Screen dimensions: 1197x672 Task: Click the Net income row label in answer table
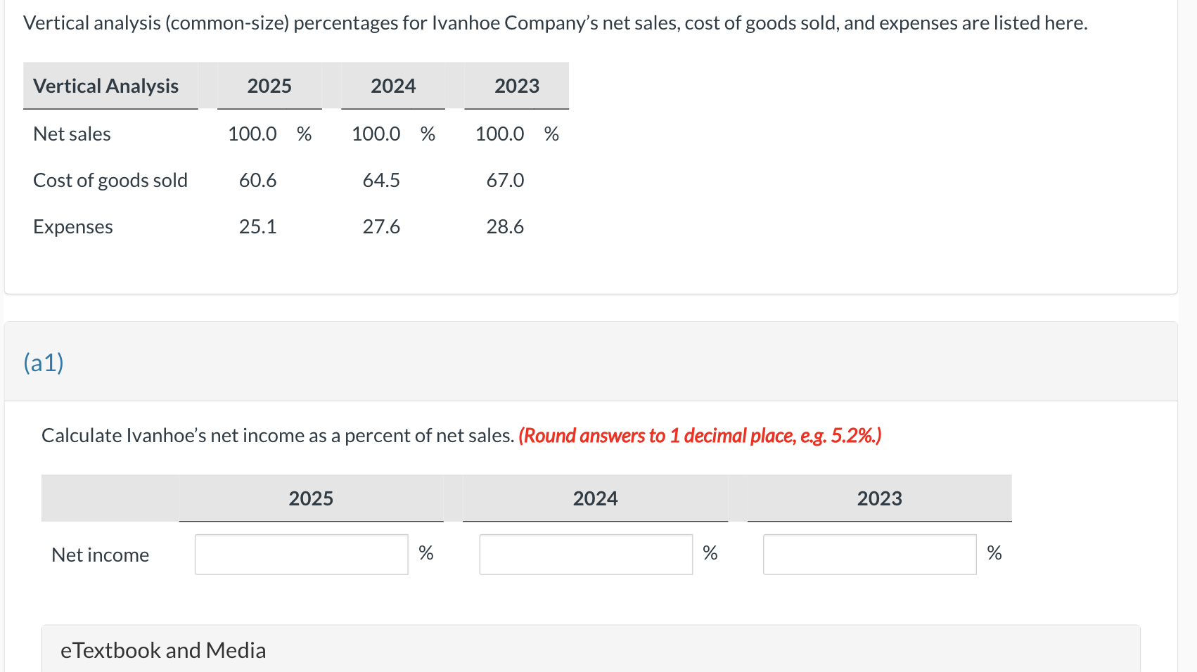click(x=100, y=555)
